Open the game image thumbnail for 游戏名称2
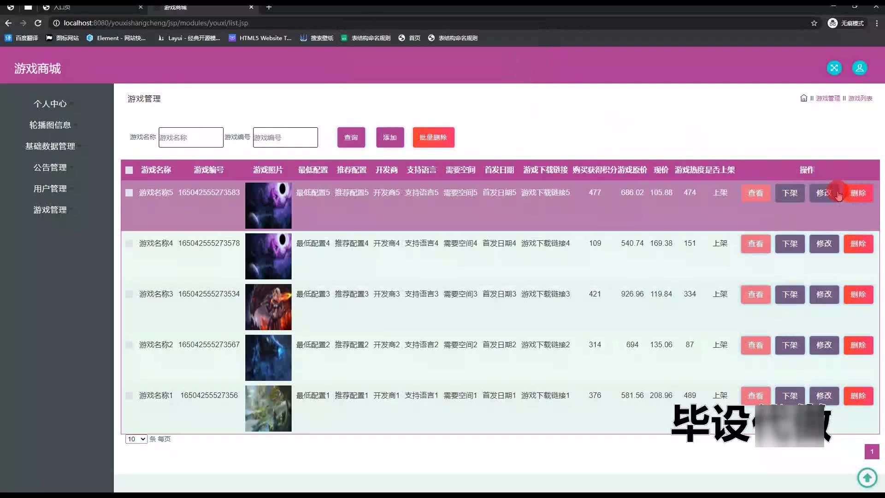885x498 pixels. pyautogui.click(x=268, y=358)
